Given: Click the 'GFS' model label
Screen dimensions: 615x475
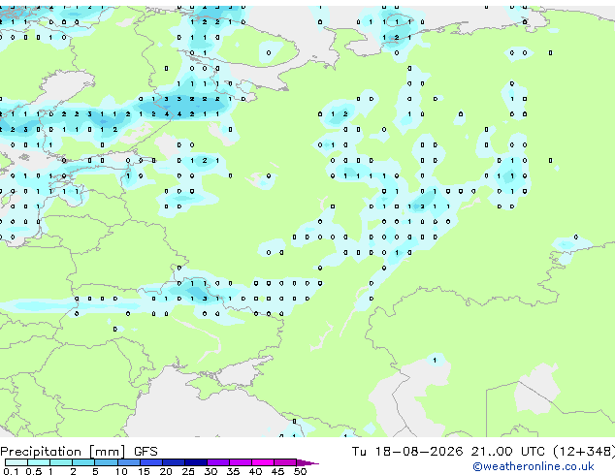Looking at the screenshot, I should 146,452.
